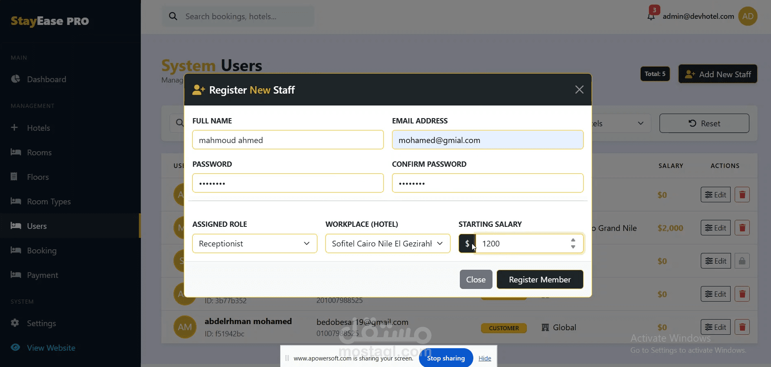Image resolution: width=771 pixels, height=367 pixels.
Task: Open the hotels filter dropdown behind the dialog
Action: [x=621, y=123]
